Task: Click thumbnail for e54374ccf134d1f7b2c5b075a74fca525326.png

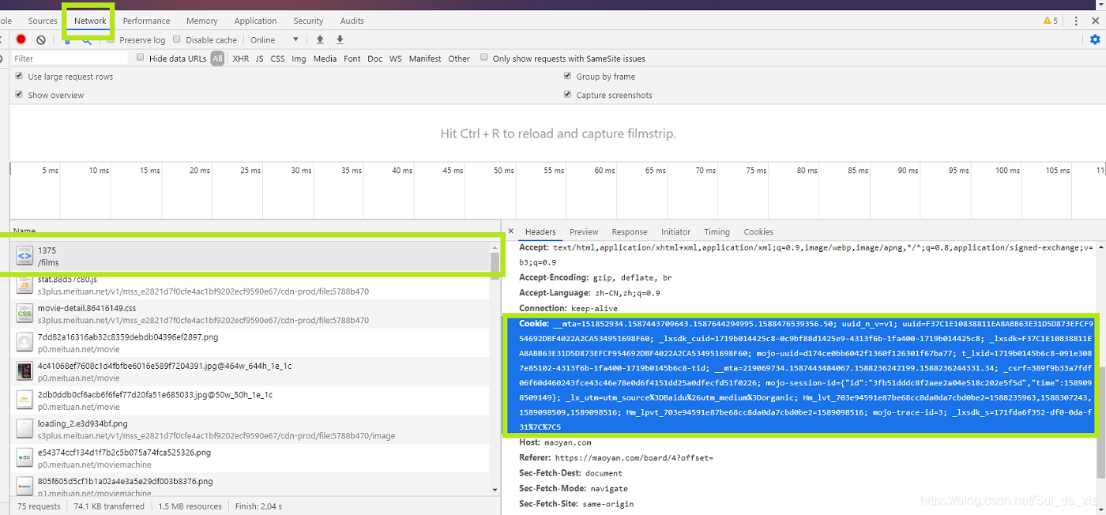Action: tap(24, 458)
